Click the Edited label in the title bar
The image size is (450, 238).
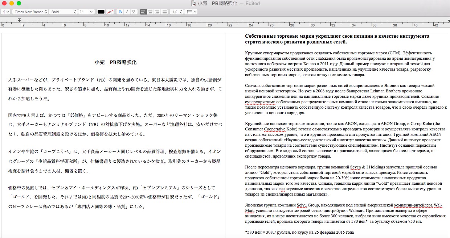click(x=253, y=3)
